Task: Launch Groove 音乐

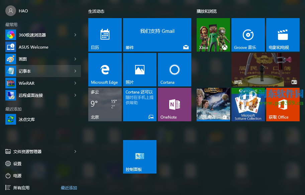Action: click(248, 35)
